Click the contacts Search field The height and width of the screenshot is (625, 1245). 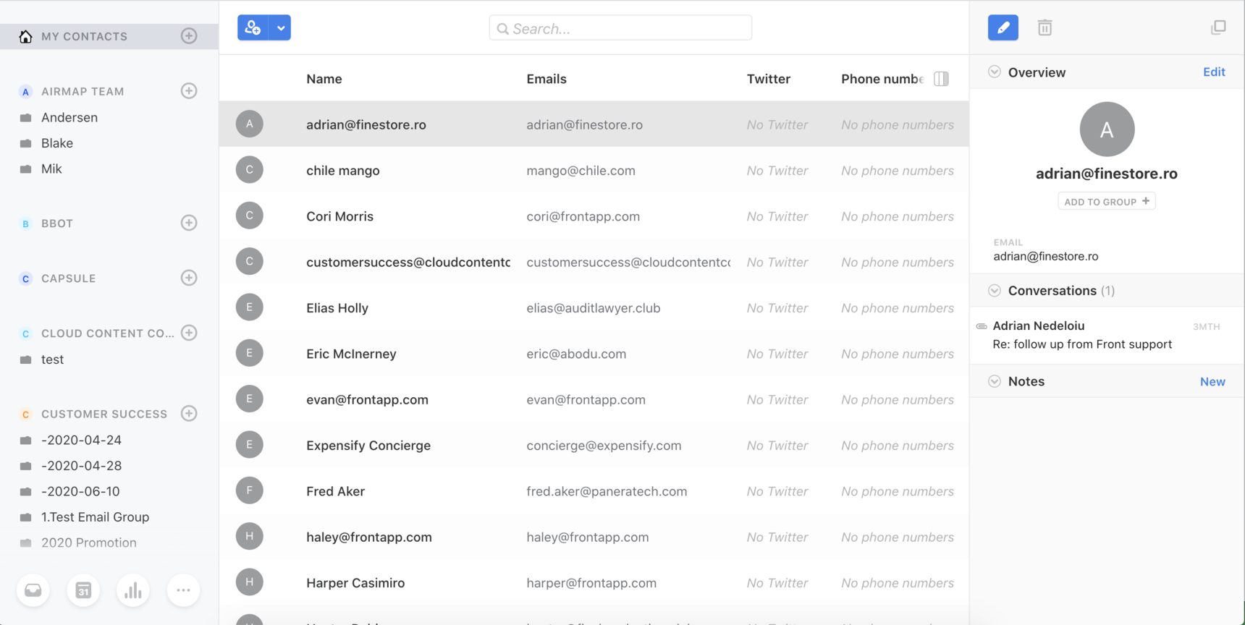point(620,29)
